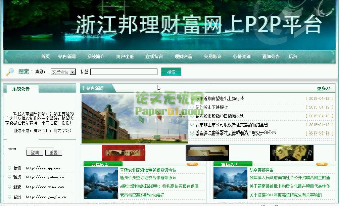
Task: Open 理财产品 in the navigation bar
Action: [183, 56]
